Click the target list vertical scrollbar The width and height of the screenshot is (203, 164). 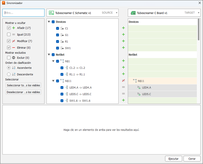[199, 29]
